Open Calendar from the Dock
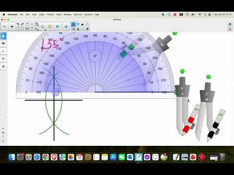 coord(79,157)
